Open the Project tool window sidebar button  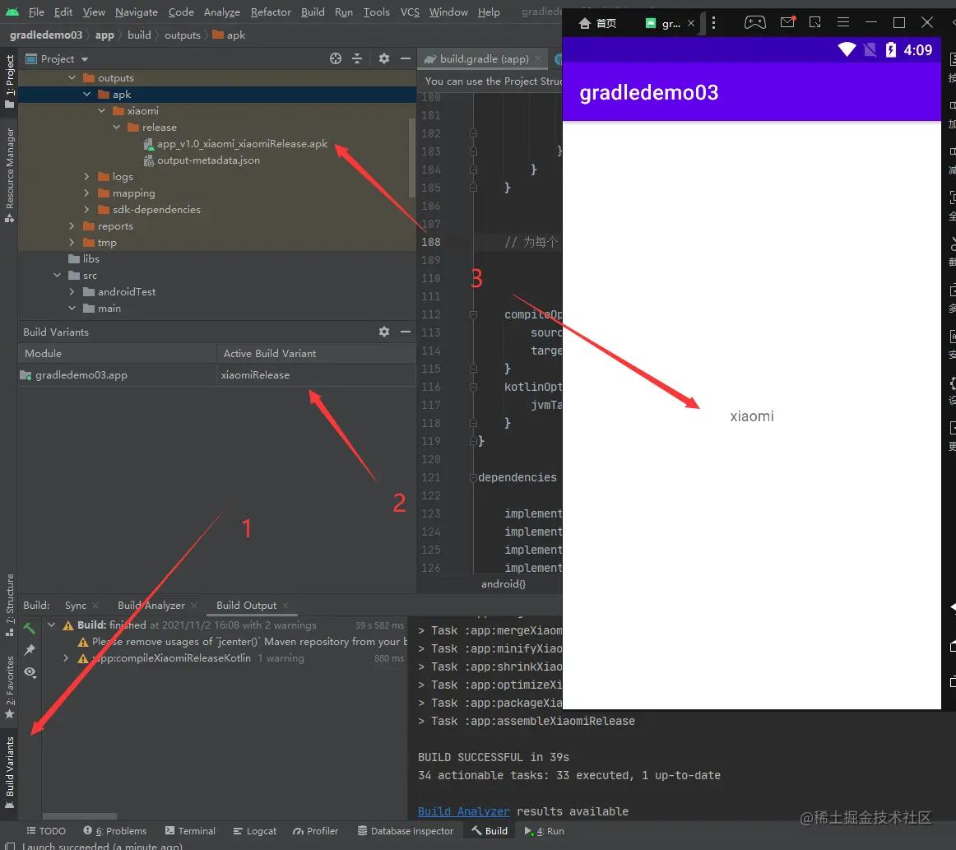[x=10, y=81]
